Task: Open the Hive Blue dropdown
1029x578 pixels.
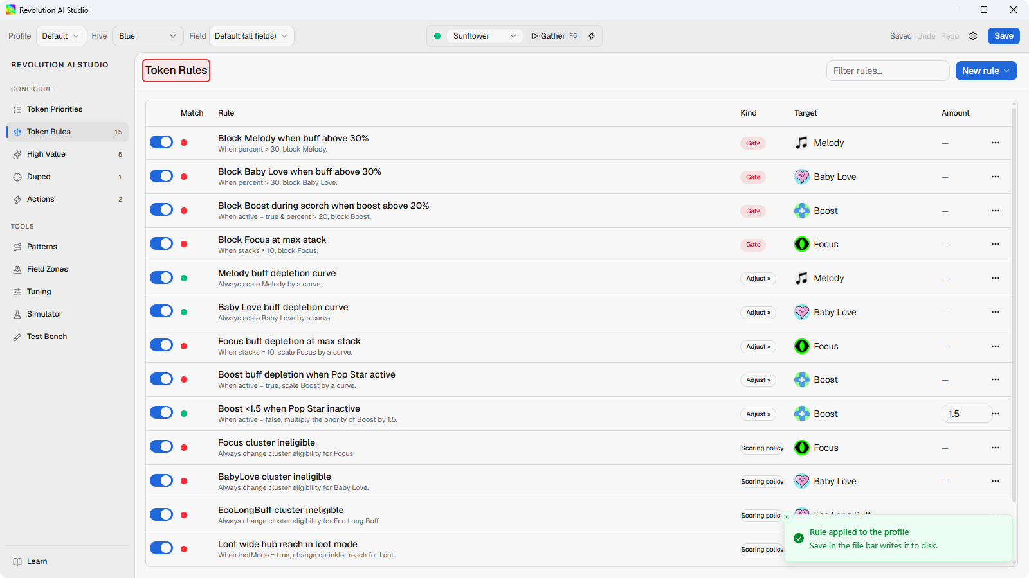Action: pyautogui.click(x=148, y=36)
